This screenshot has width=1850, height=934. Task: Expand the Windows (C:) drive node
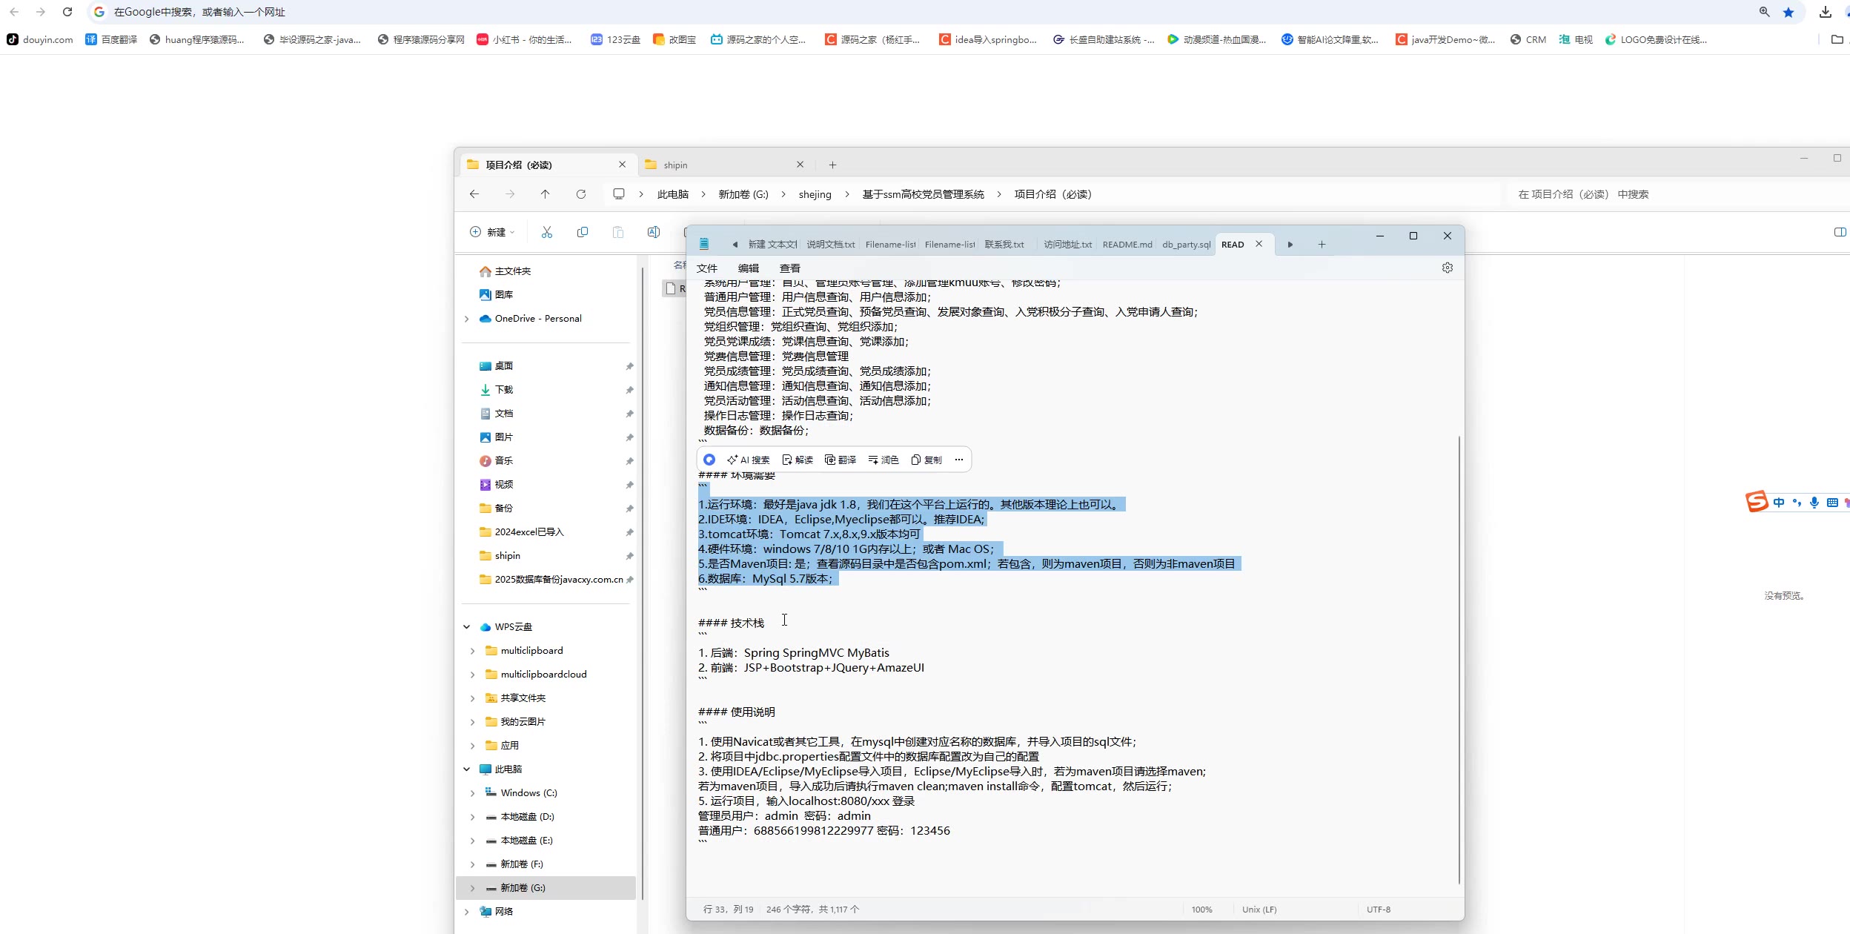pyautogui.click(x=473, y=793)
